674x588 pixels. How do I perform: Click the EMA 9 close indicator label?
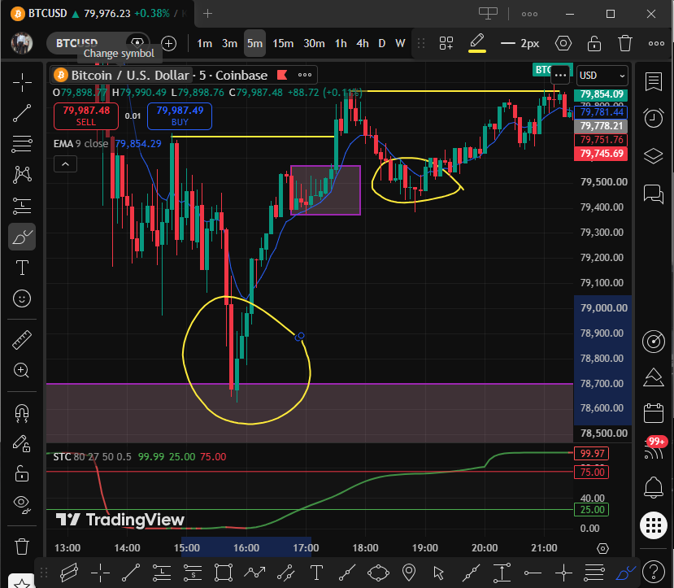(x=80, y=144)
